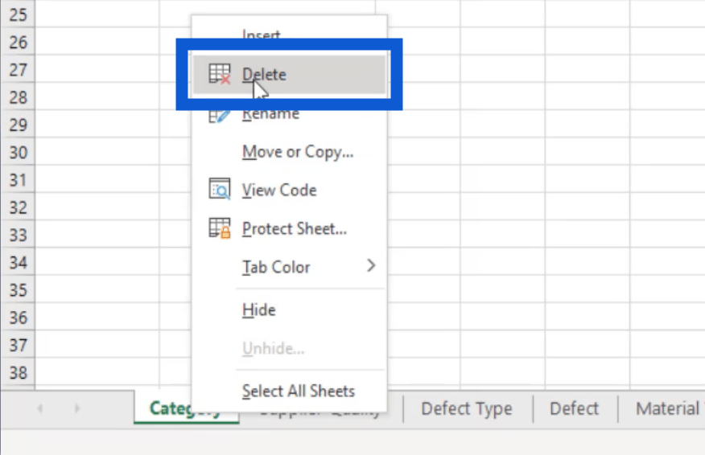Select Rename in the context menu
The width and height of the screenshot is (705, 455).
coord(289,114)
